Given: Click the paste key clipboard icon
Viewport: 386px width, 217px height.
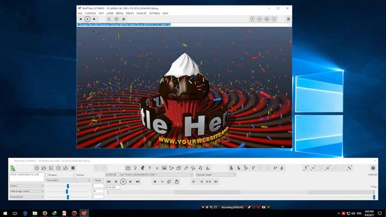Looking at the screenshot, I should point(176,182).
